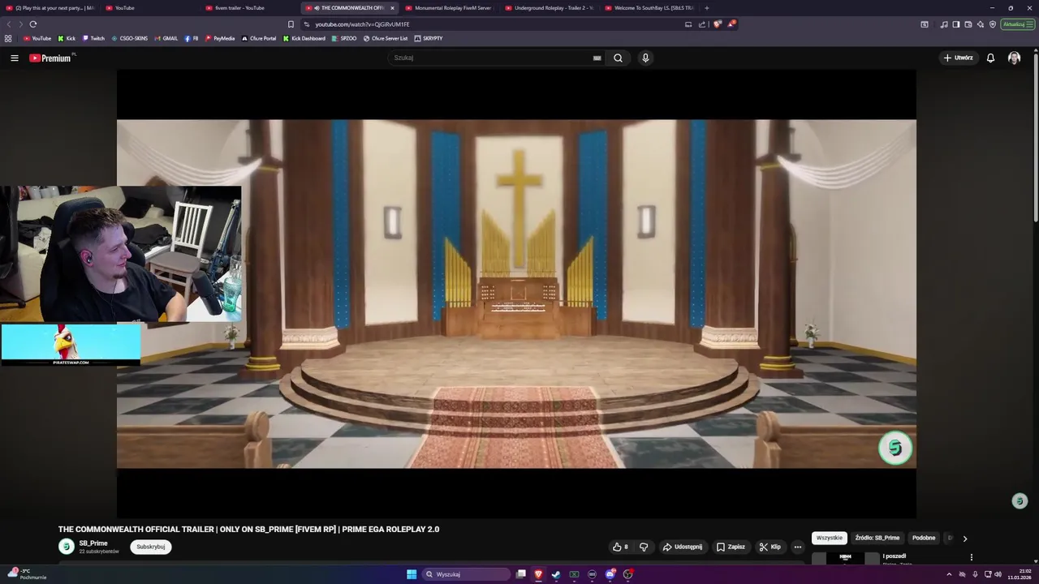Screen dimensions: 1039x584
Task: Close THE COMMONWEALTH active tab
Action: [392, 8]
